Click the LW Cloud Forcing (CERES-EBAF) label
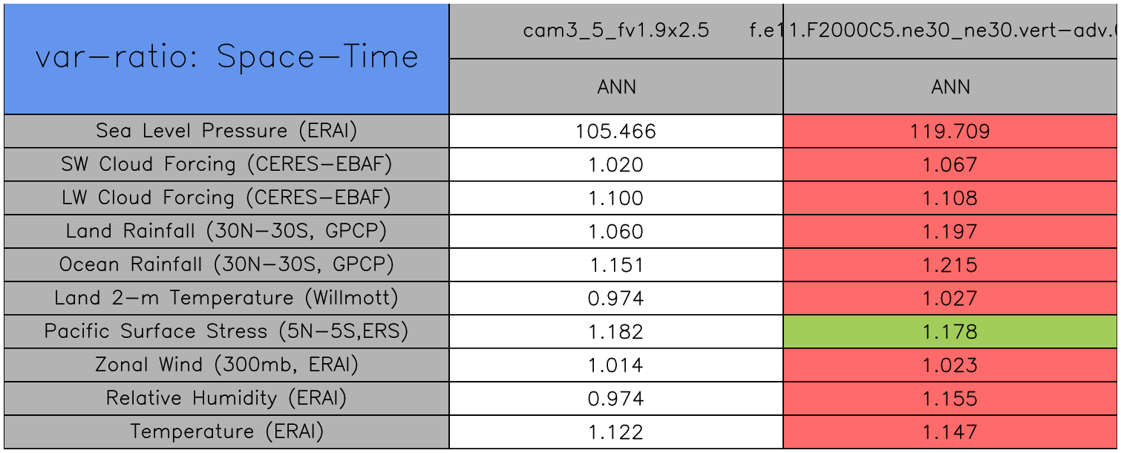 pos(226,198)
